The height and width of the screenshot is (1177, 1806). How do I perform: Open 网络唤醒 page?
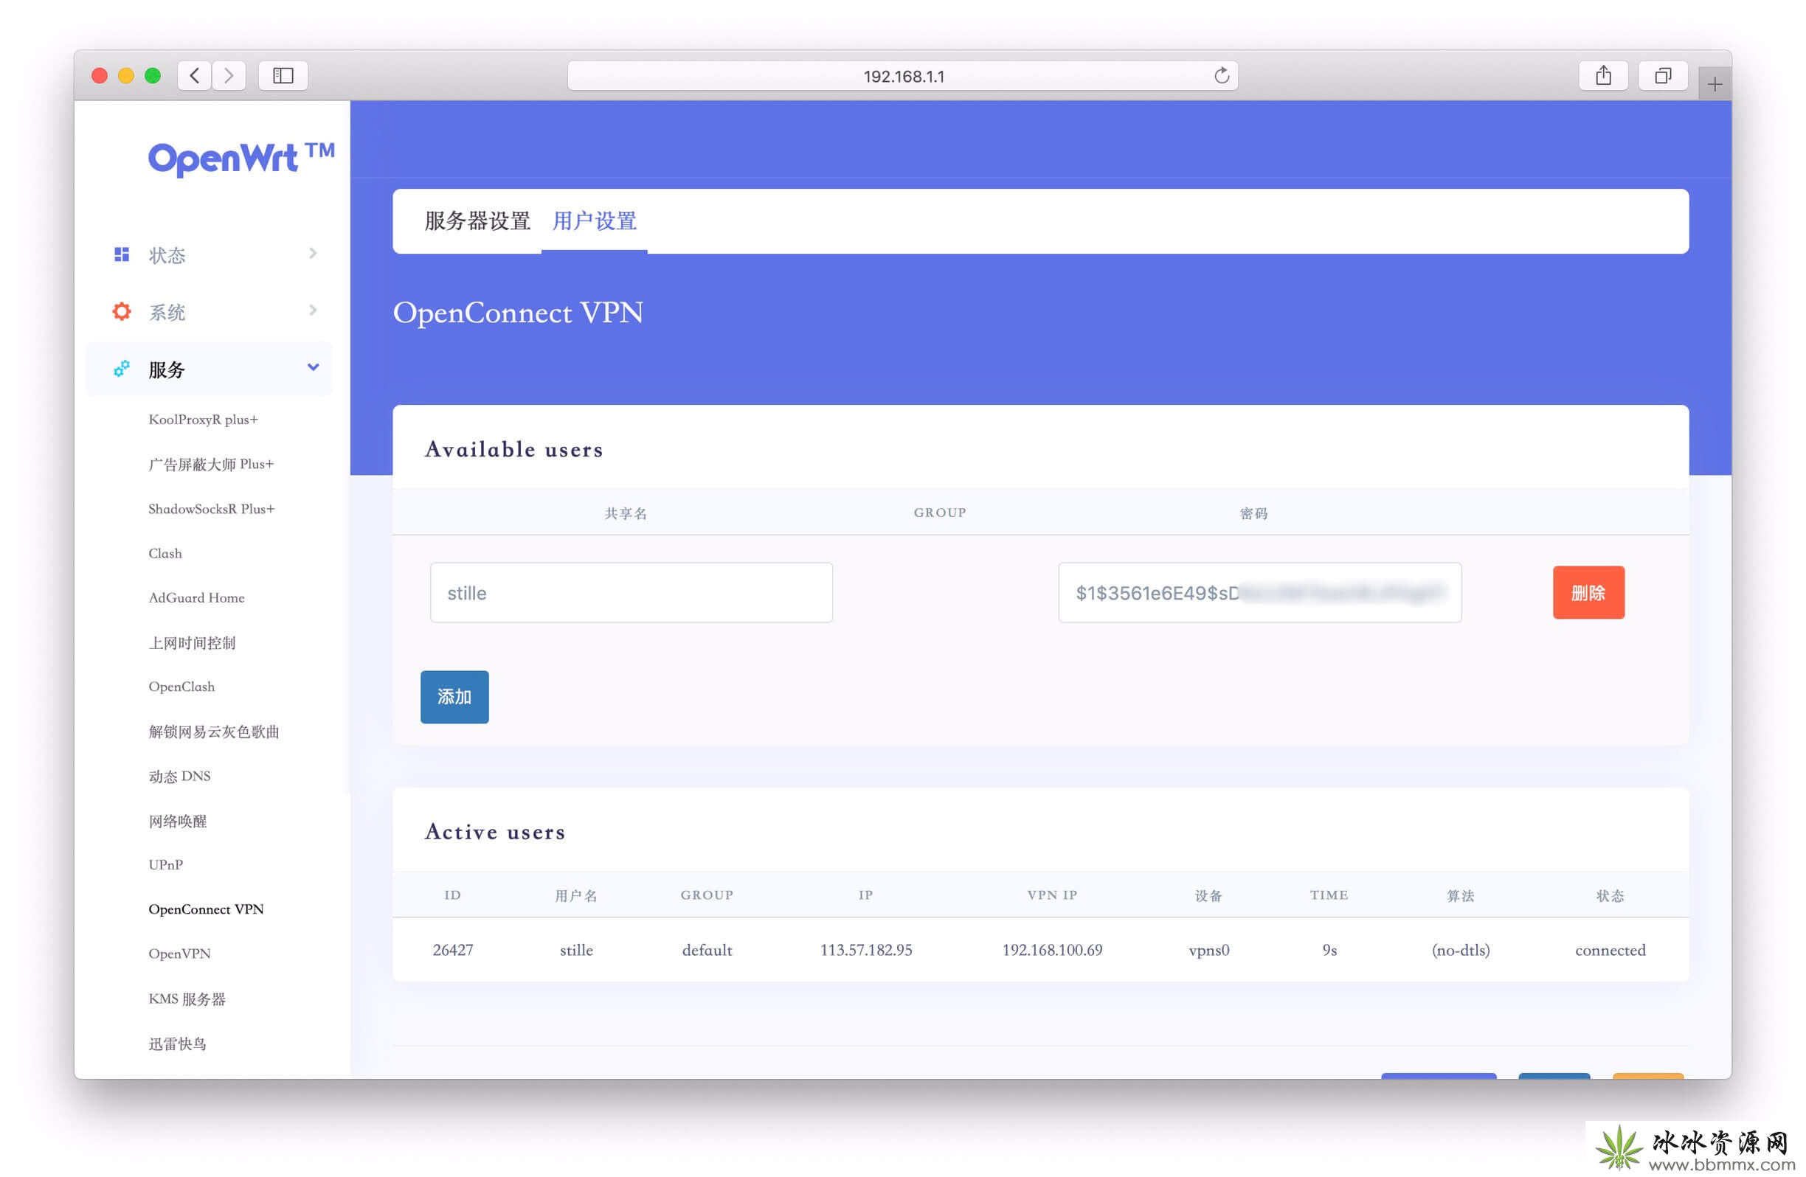coord(178,822)
